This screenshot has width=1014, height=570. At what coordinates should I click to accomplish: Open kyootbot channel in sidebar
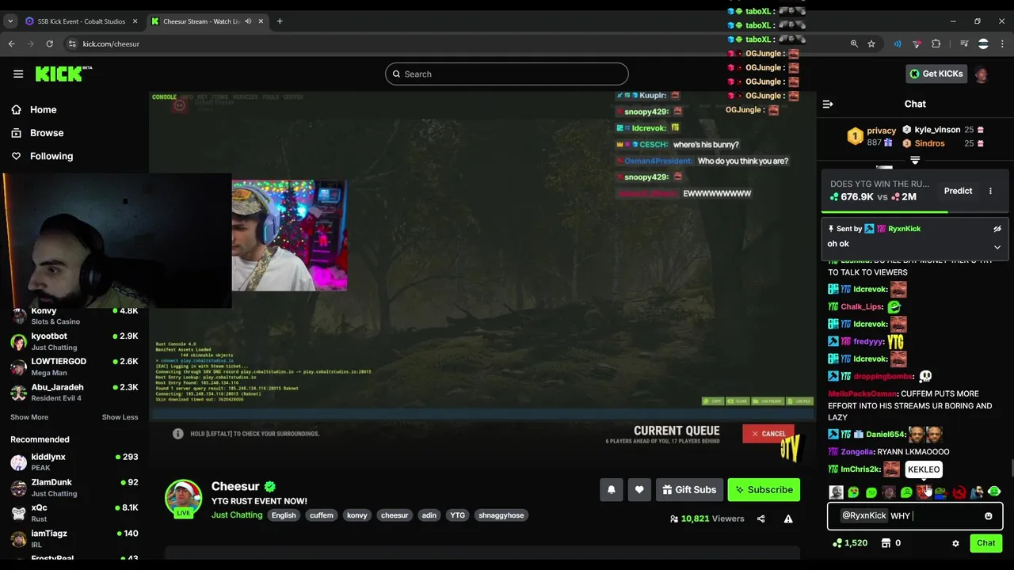click(x=75, y=341)
